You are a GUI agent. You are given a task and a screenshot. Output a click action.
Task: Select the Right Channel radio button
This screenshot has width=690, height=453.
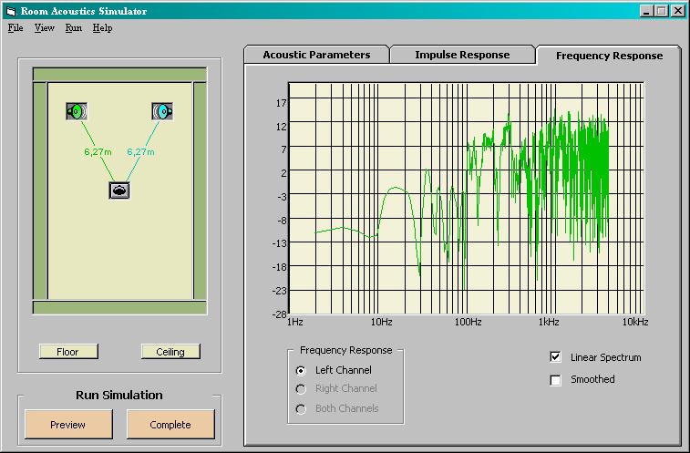point(301,389)
